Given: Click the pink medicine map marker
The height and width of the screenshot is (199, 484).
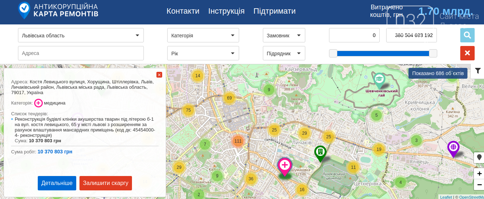Looking at the screenshot, I should click(x=285, y=166).
